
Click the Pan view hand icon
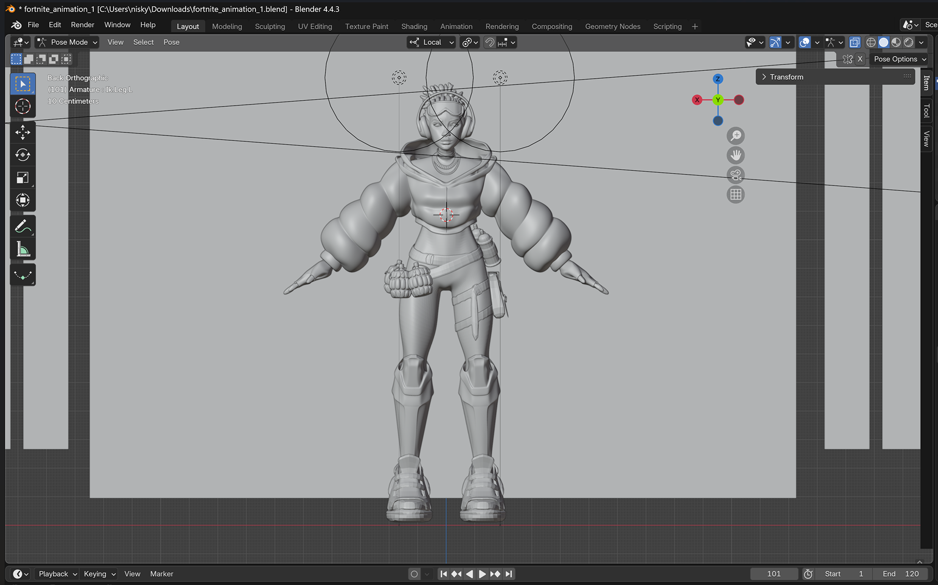coord(736,155)
